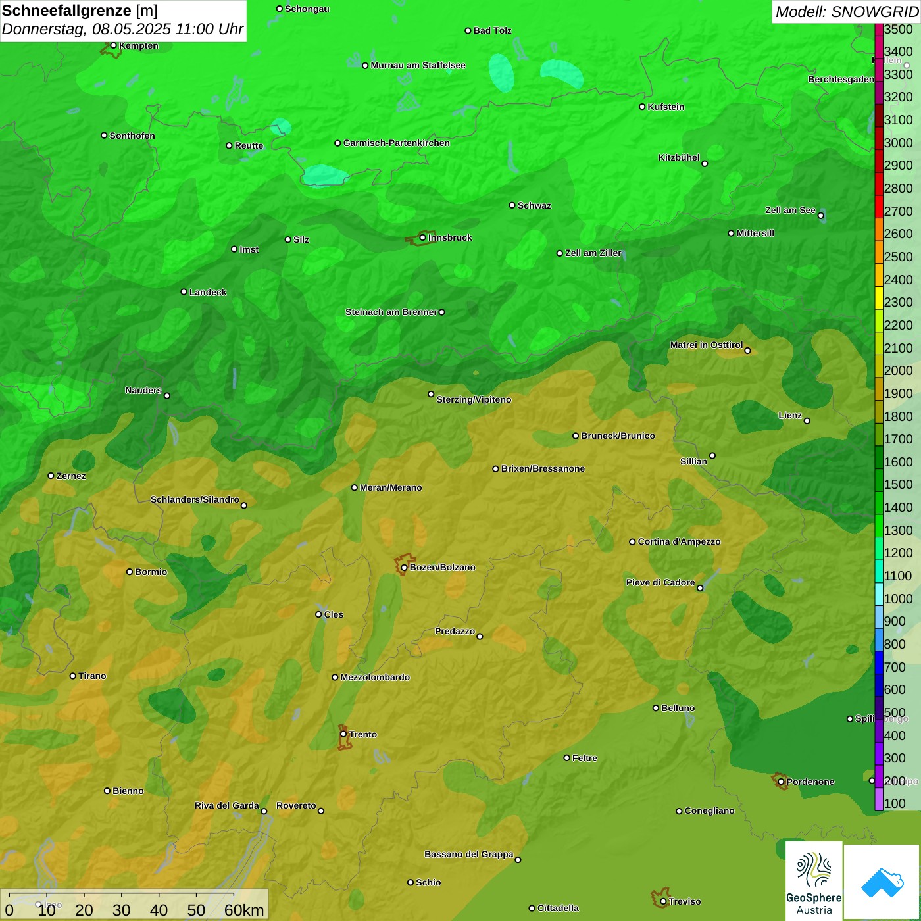The height and width of the screenshot is (921, 921).
Task: Click the 'Pieve di Cadore' label
Action: pyautogui.click(x=660, y=582)
